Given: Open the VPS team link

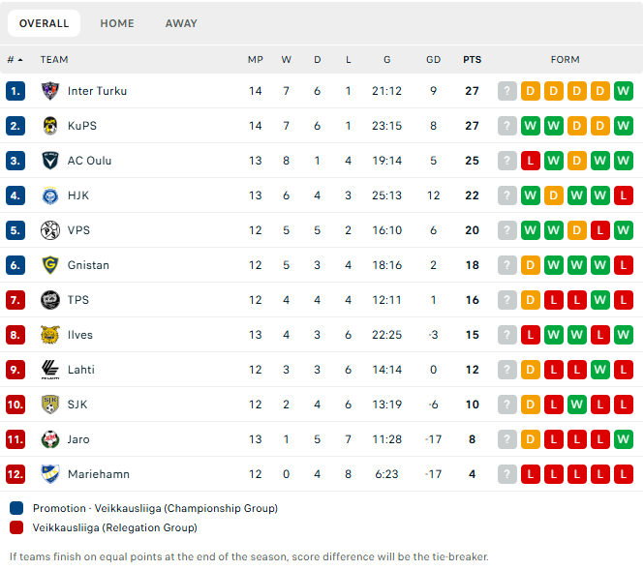Looking at the screenshot, I should (78, 230).
